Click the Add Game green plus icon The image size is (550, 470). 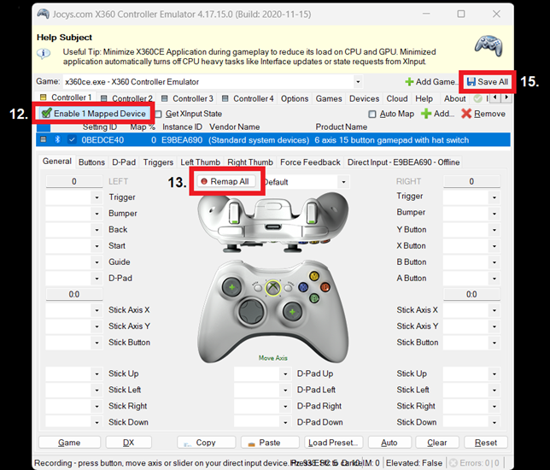(x=409, y=82)
